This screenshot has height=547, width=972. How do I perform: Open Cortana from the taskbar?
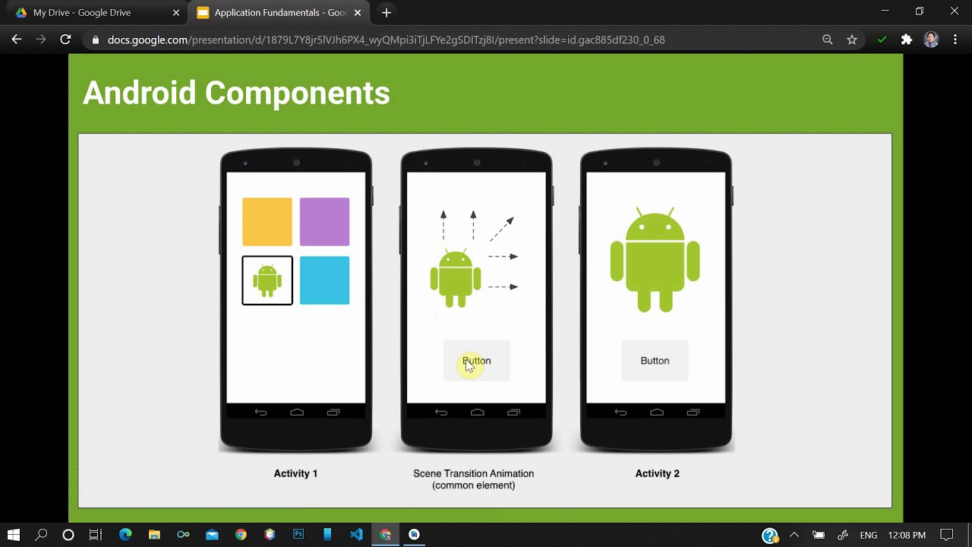coord(68,535)
